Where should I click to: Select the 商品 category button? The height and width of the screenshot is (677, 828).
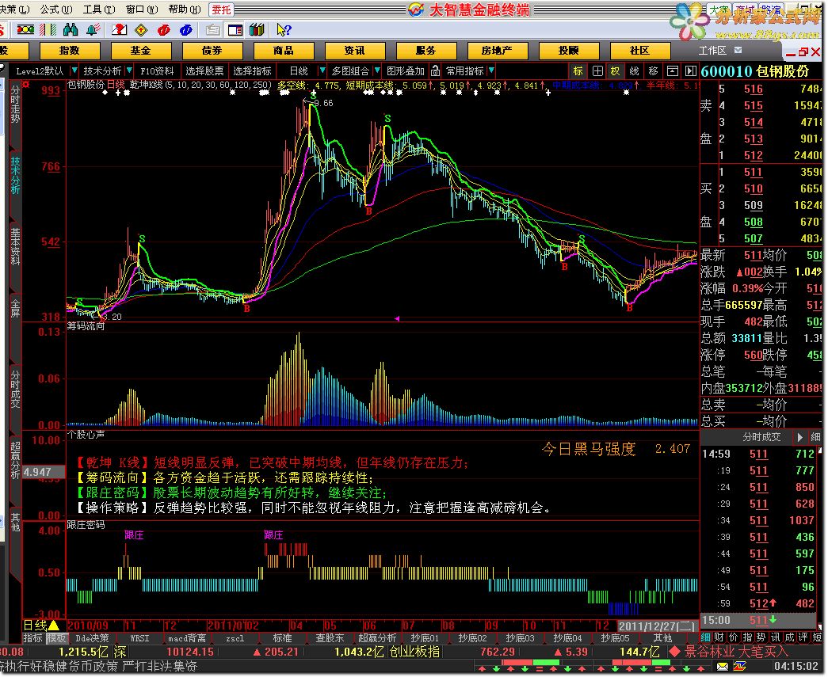coord(284,51)
